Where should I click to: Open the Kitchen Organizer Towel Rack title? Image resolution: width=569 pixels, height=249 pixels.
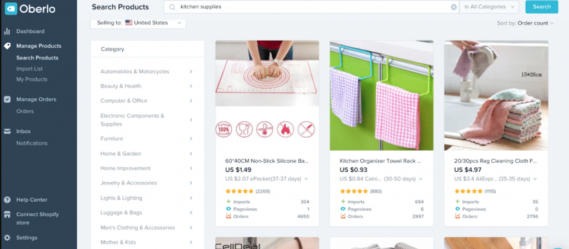coord(380,161)
